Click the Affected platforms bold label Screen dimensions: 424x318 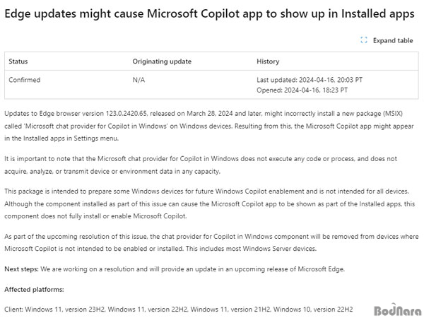click(x=34, y=289)
